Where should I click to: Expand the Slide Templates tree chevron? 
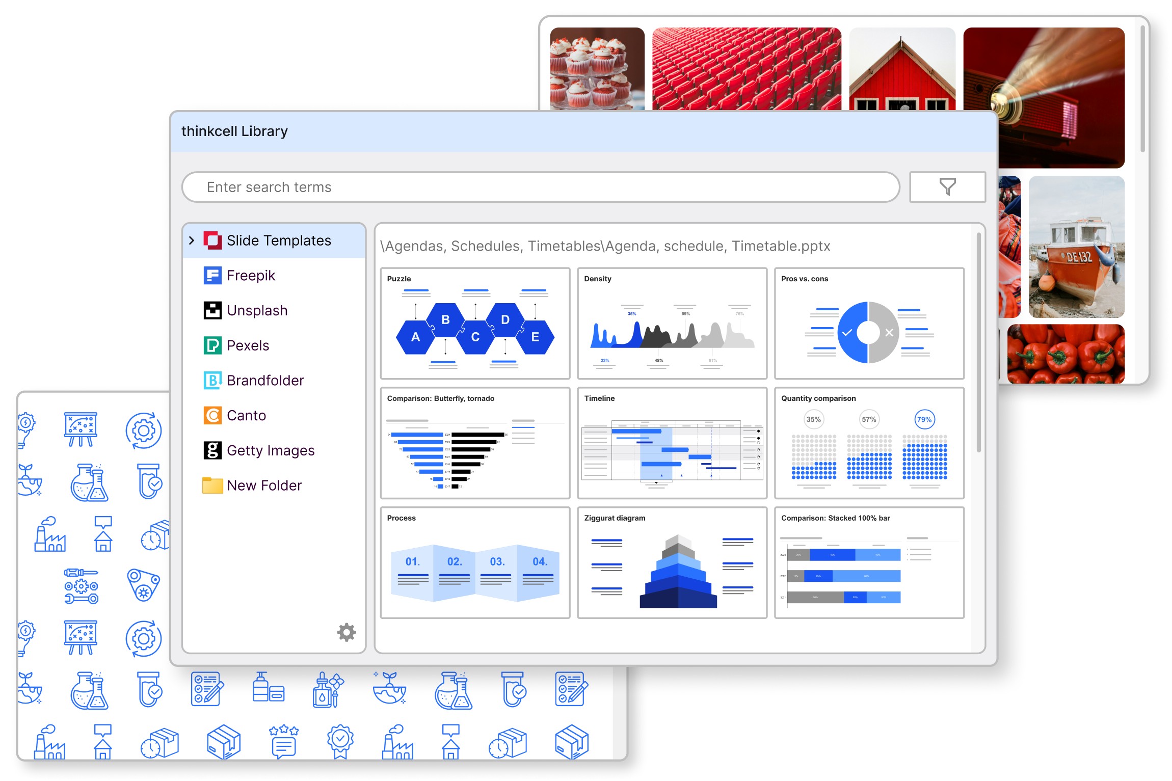(x=192, y=240)
